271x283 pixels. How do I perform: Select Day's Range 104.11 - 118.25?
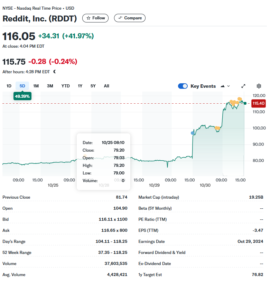(111, 241)
